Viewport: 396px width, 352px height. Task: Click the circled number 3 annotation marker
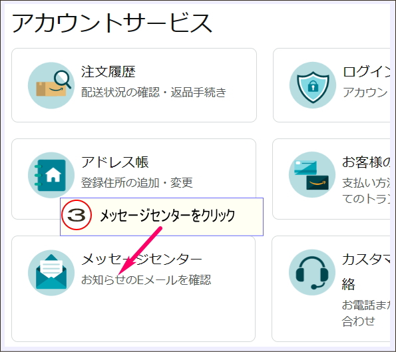77,215
